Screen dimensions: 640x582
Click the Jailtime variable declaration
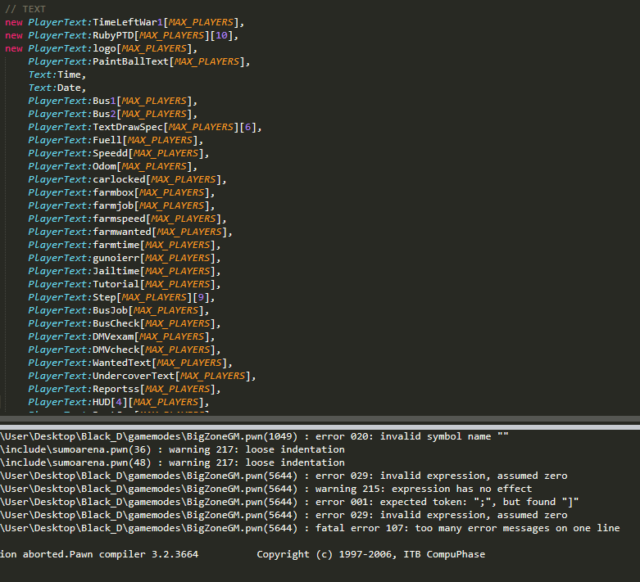click(x=125, y=271)
